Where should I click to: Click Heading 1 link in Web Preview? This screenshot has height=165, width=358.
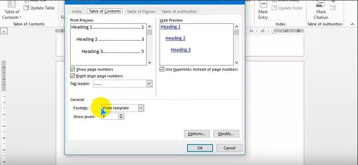point(170,27)
